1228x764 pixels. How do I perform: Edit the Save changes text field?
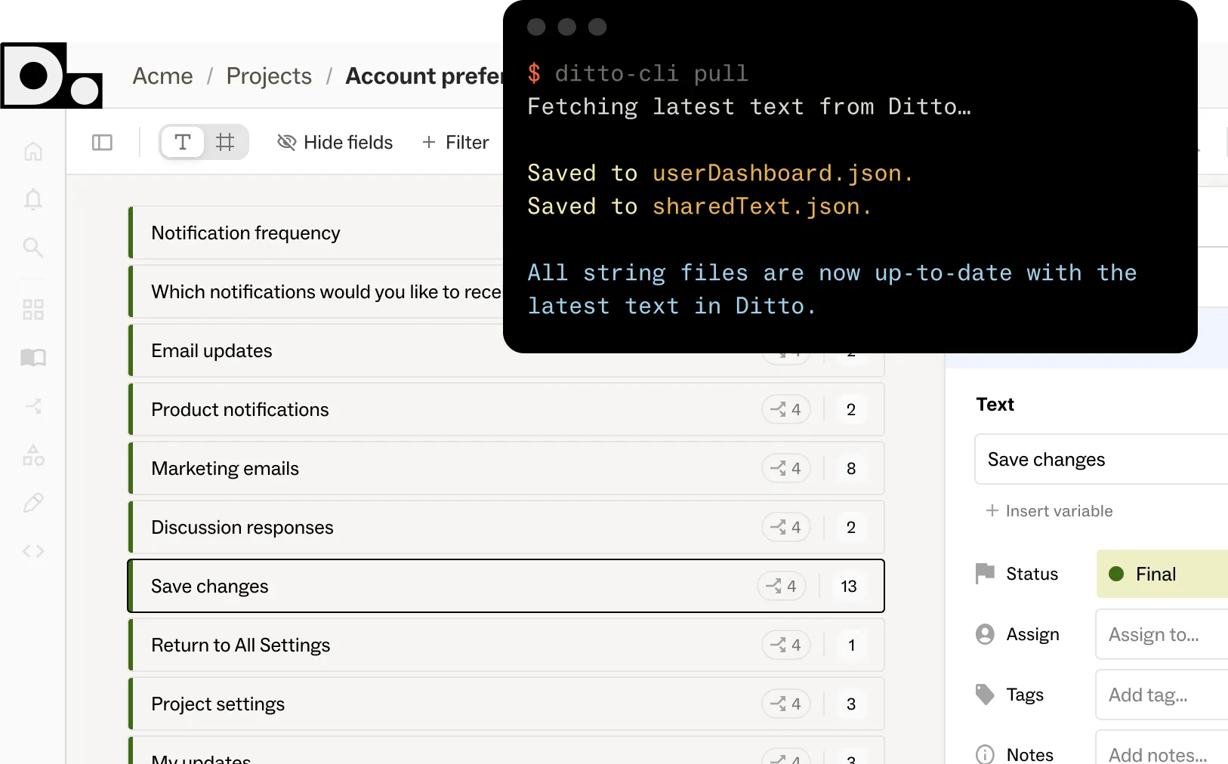tap(1101, 459)
